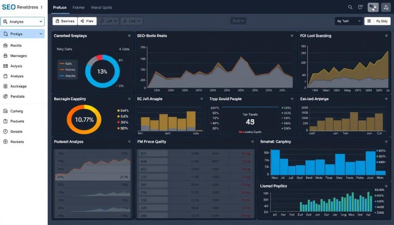Open the Carerted Sreplays panel filter icon
The height and width of the screenshot is (225, 394).
pyautogui.click(x=129, y=36)
